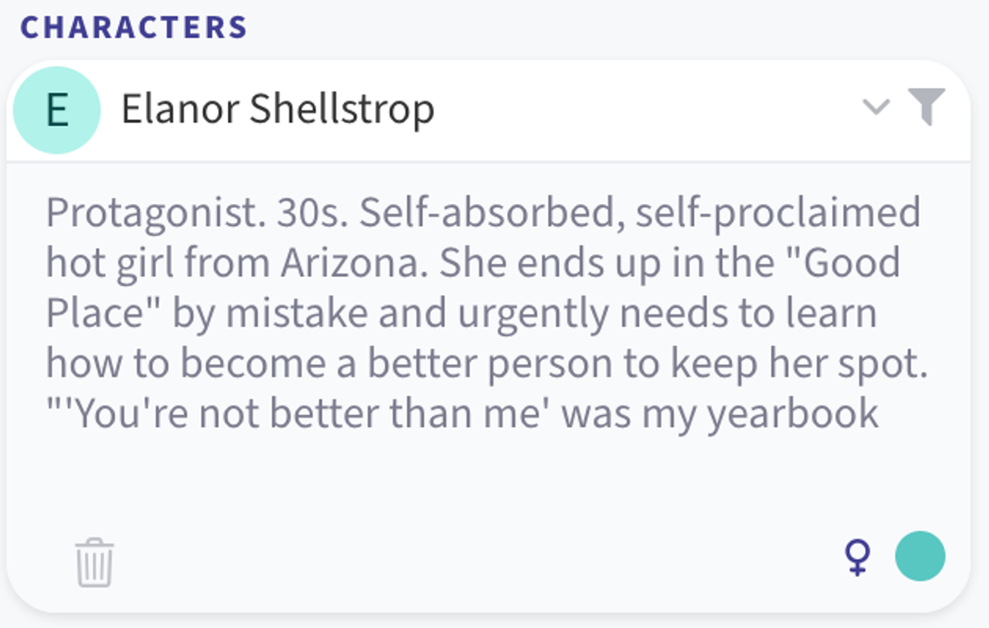Click the filter funnel icon for Elanor Shellstrop

[926, 106]
